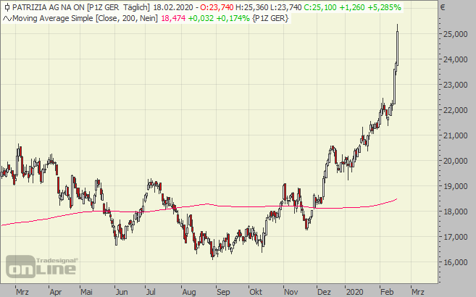The height and width of the screenshot is (297, 476).
Task: Click the 2020 label on time axis
Action: (354, 292)
